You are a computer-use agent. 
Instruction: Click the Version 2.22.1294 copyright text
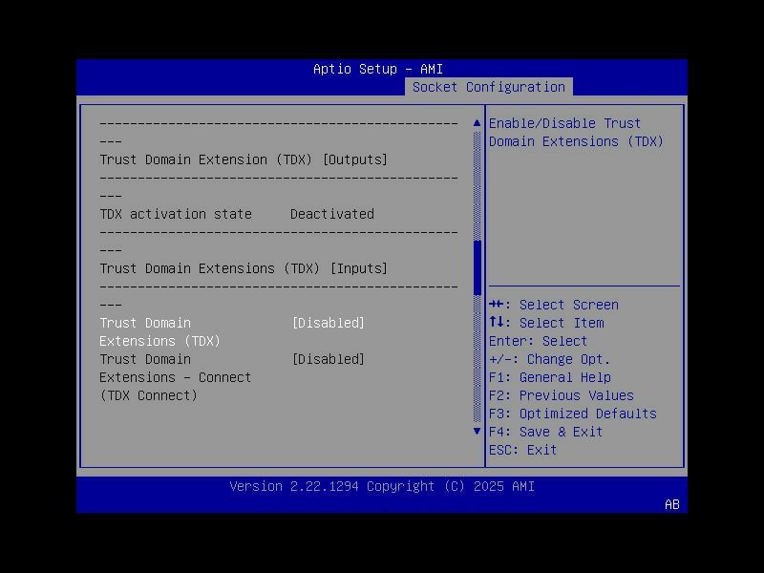(x=381, y=486)
